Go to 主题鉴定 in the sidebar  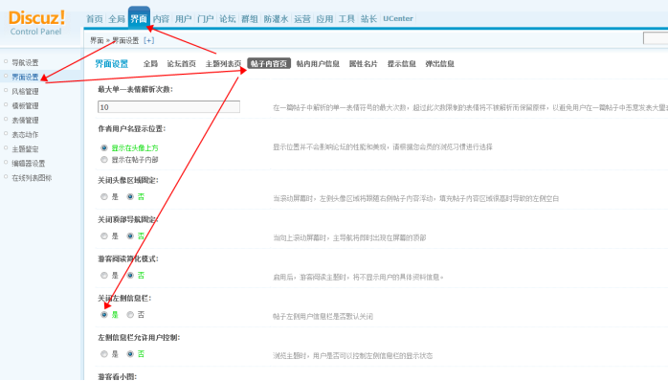pos(25,149)
